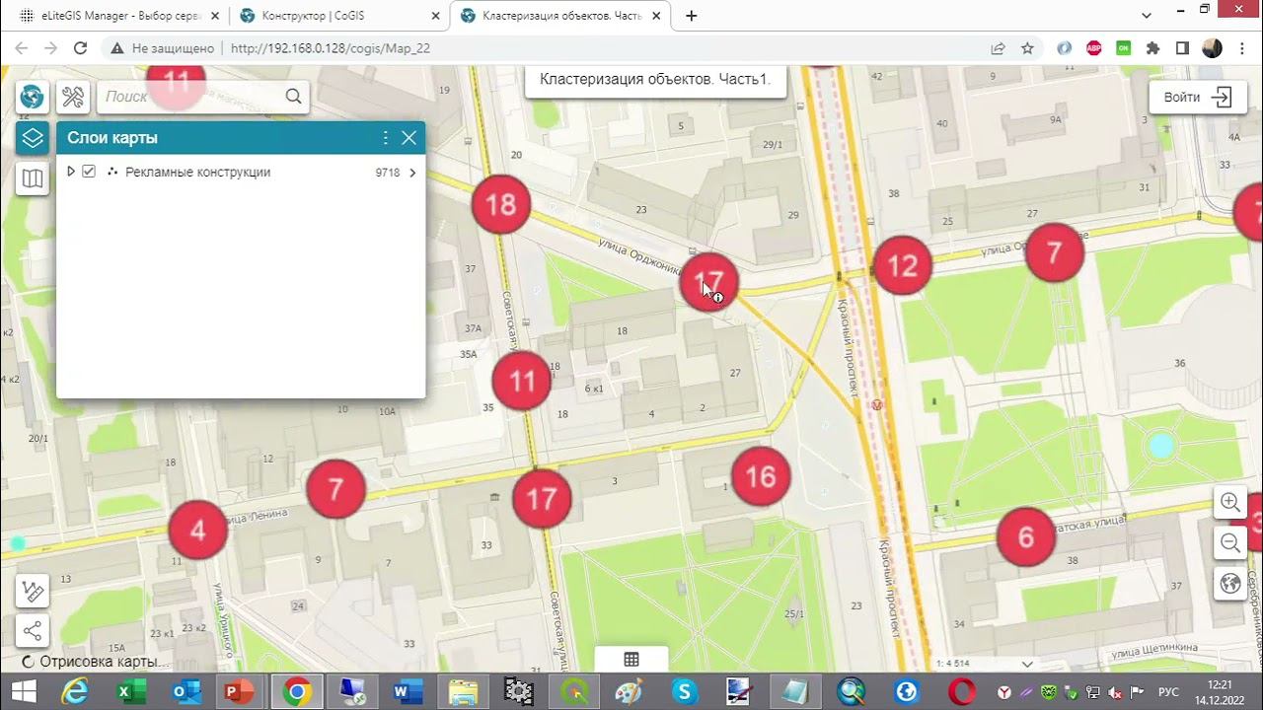Open Opera from the taskbar

pyautogui.click(x=962, y=691)
